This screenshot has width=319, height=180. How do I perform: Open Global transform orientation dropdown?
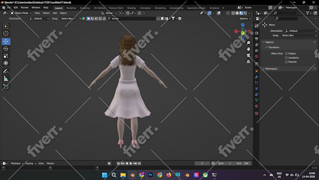(109, 13)
